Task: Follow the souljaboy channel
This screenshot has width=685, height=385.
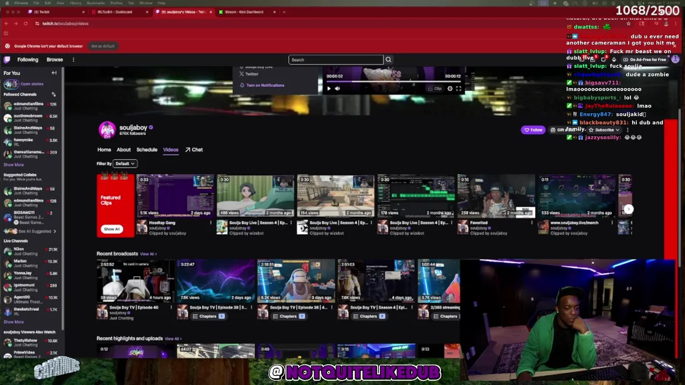Action: tap(533, 130)
